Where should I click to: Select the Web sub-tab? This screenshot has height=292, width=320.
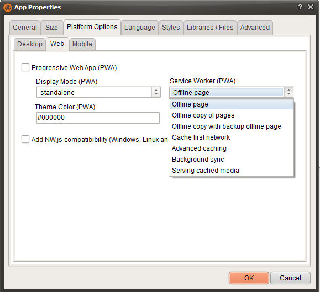click(x=57, y=44)
